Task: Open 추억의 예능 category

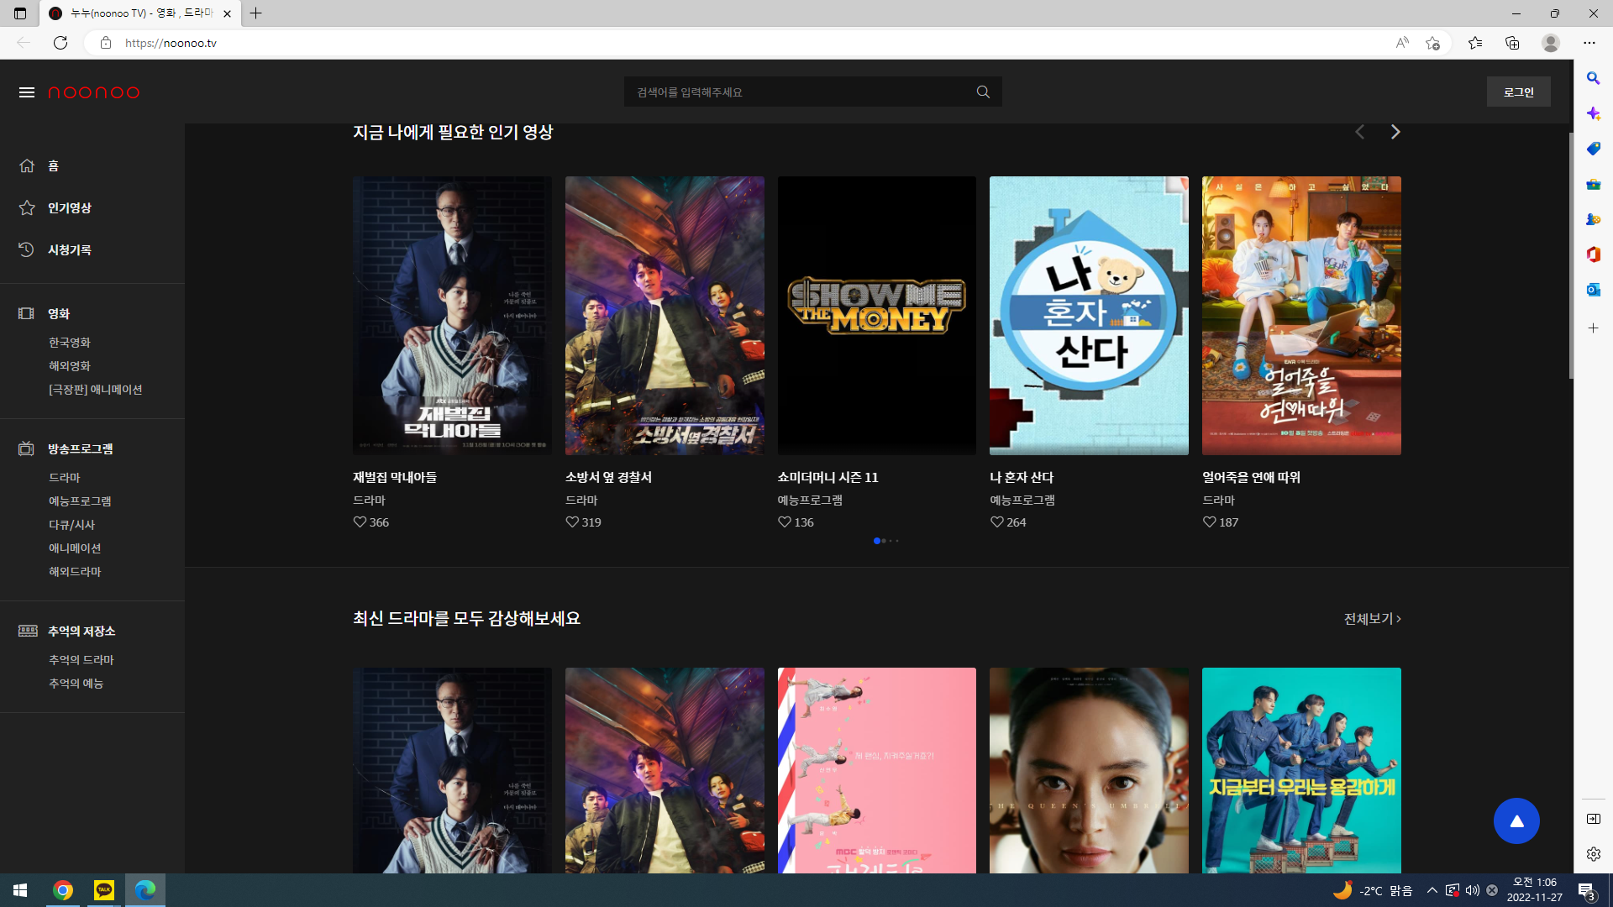Action: click(x=76, y=684)
